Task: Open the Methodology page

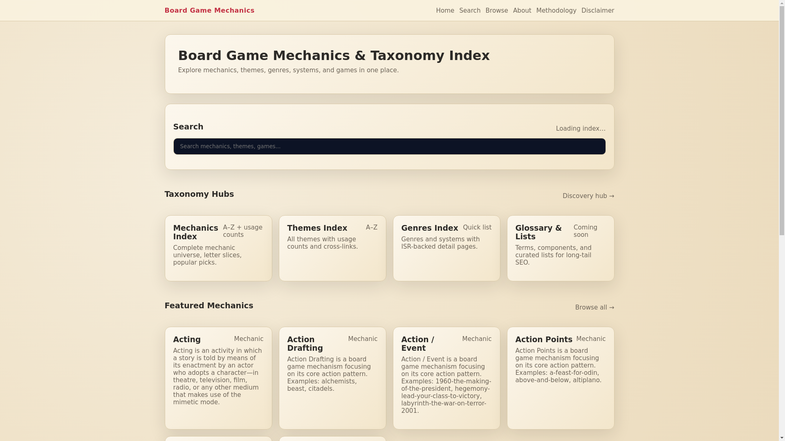Action: 556,11
